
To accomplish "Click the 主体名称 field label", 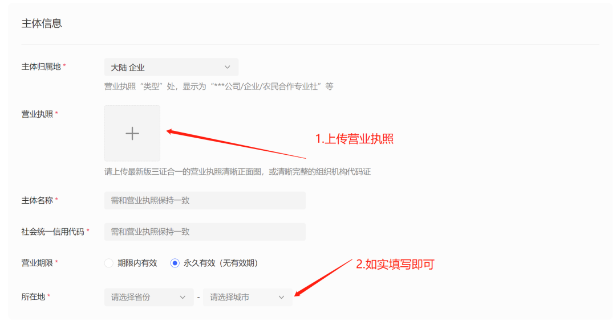I will point(37,201).
